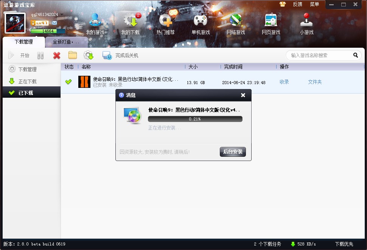Click the Lv47 level badge
The width and height of the screenshot is (367, 250).
point(40,23)
